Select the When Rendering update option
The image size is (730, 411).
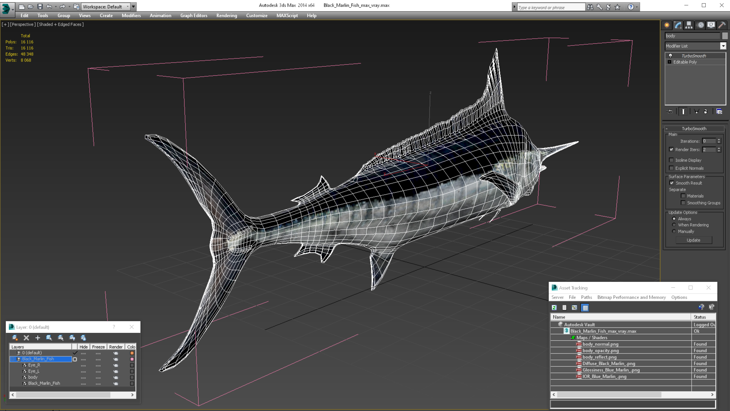674,225
